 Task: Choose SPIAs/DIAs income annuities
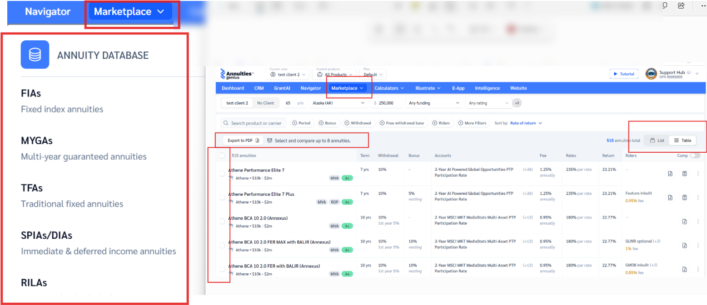pos(98,243)
